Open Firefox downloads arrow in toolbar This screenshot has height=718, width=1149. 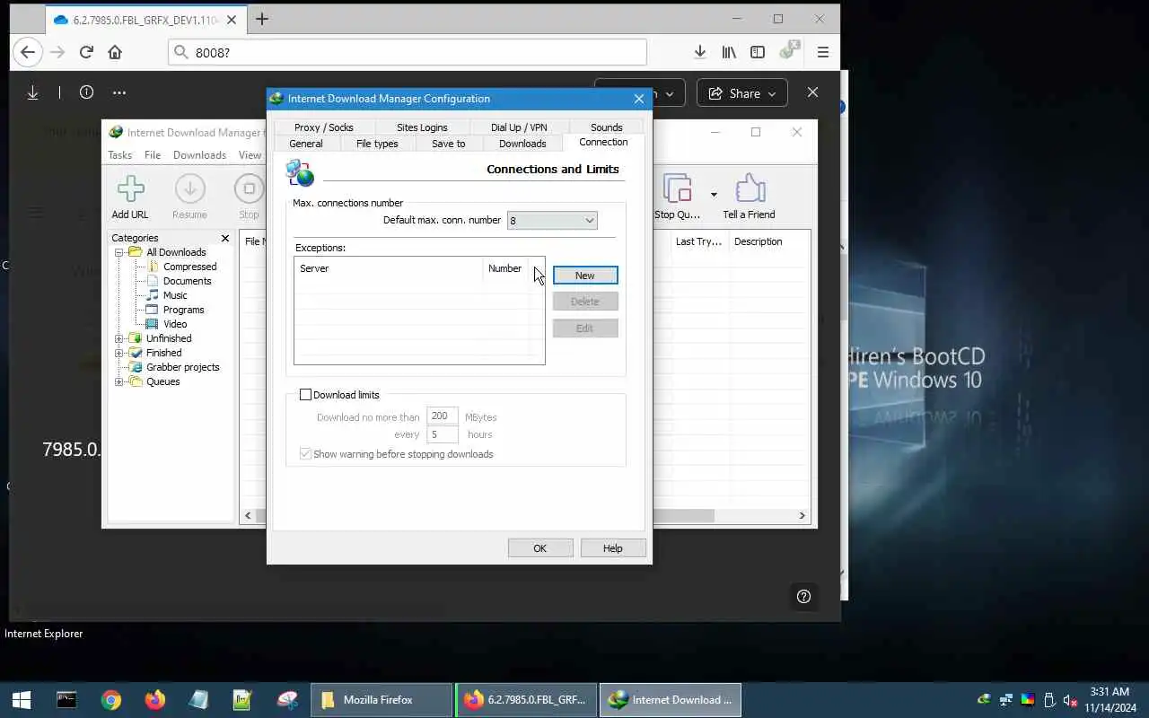pos(700,52)
